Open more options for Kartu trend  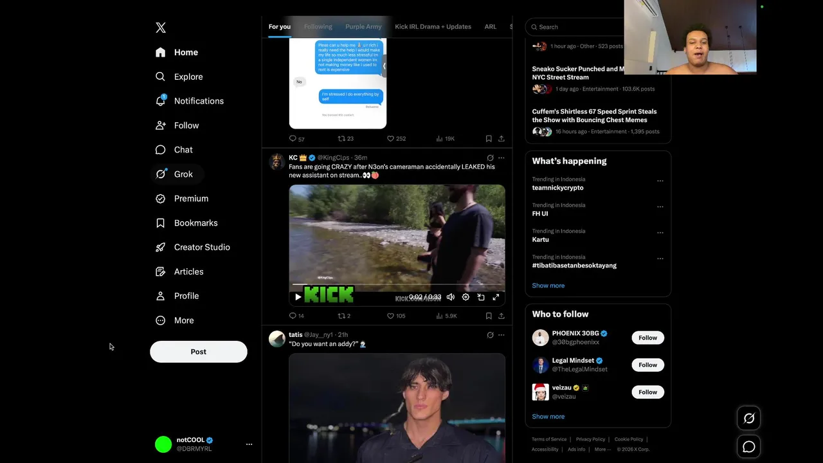(660, 233)
